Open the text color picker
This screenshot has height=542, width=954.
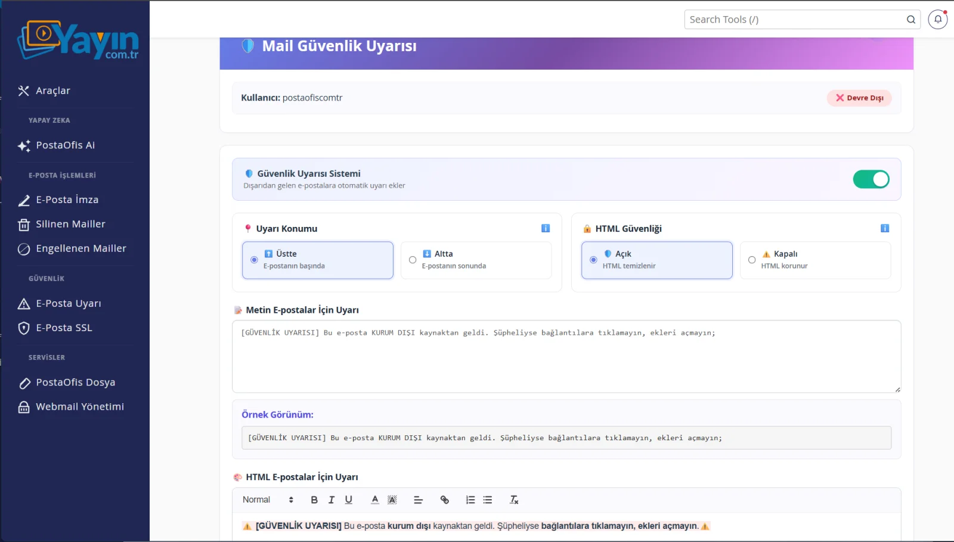[x=375, y=500]
